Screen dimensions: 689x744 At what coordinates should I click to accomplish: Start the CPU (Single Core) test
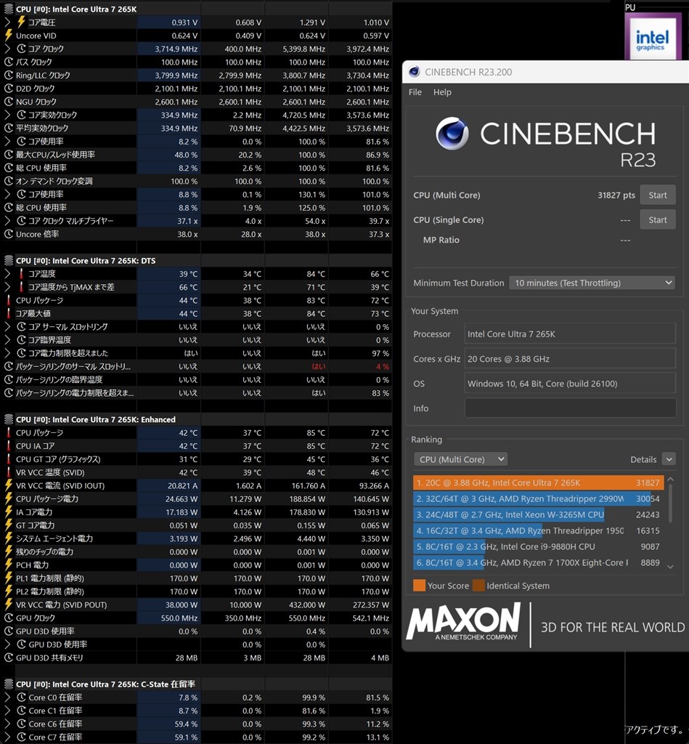point(657,219)
